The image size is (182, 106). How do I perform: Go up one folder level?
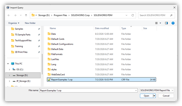click(x=26, y=15)
